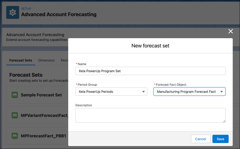Open the Forecast Fact Object dropdown arrow
Image resolution: width=240 pixels, height=149 pixels.
coord(221,92)
